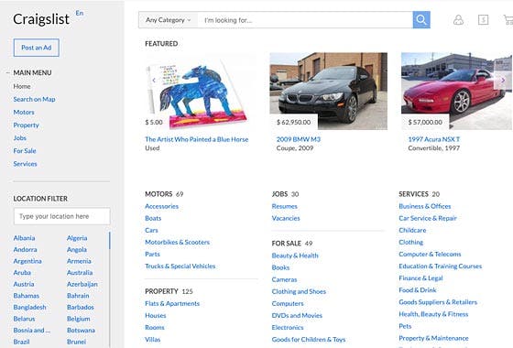Open the user account icon
This screenshot has width=513, height=348.
click(458, 20)
